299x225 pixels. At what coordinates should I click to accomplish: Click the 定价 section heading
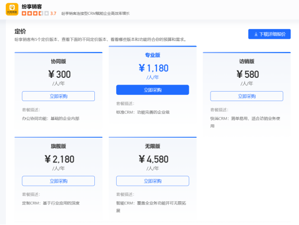(20, 31)
